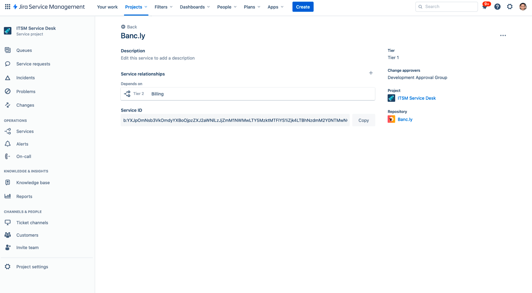Open the On-call schedule
532x293 pixels.
click(24, 156)
